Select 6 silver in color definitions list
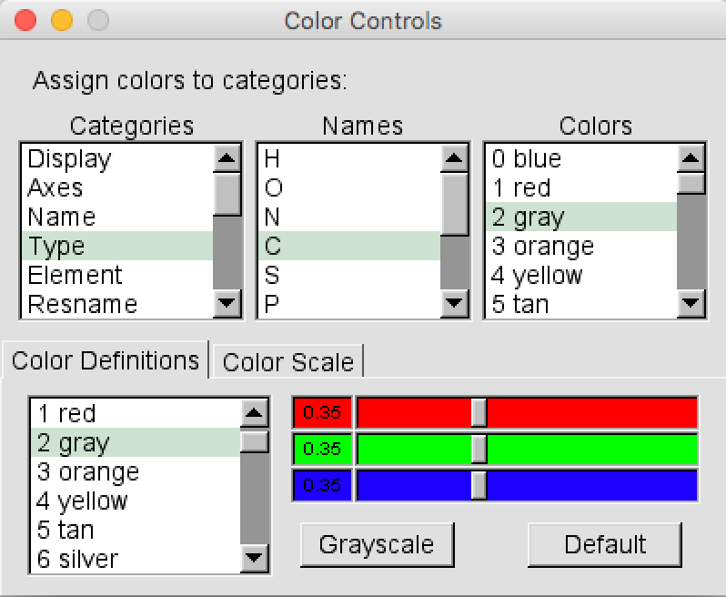Image resolution: width=726 pixels, height=597 pixels. point(77,558)
